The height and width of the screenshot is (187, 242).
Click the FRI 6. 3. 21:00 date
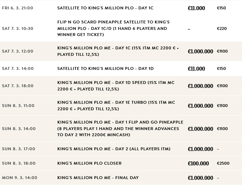tap(17, 8)
